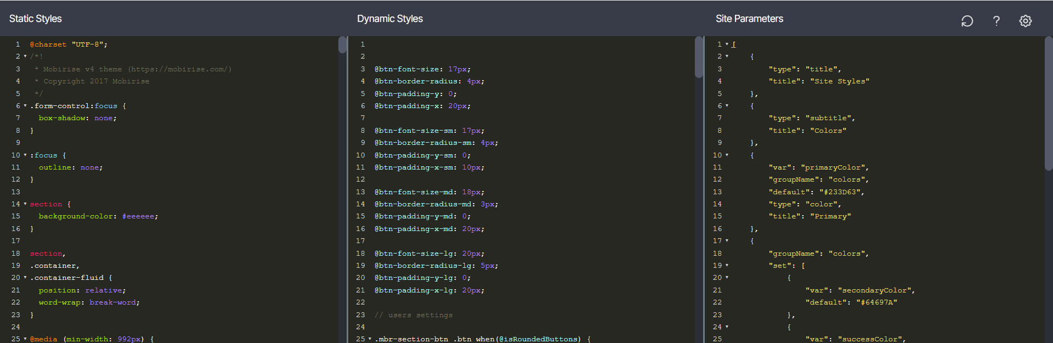Click the Site Parameters vertical scrollbar
1053x343 pixels.
click(1048, 104)
